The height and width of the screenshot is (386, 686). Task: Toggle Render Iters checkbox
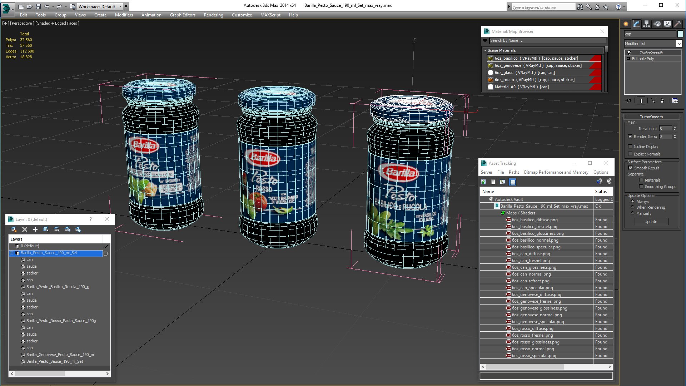pos(630,137)
